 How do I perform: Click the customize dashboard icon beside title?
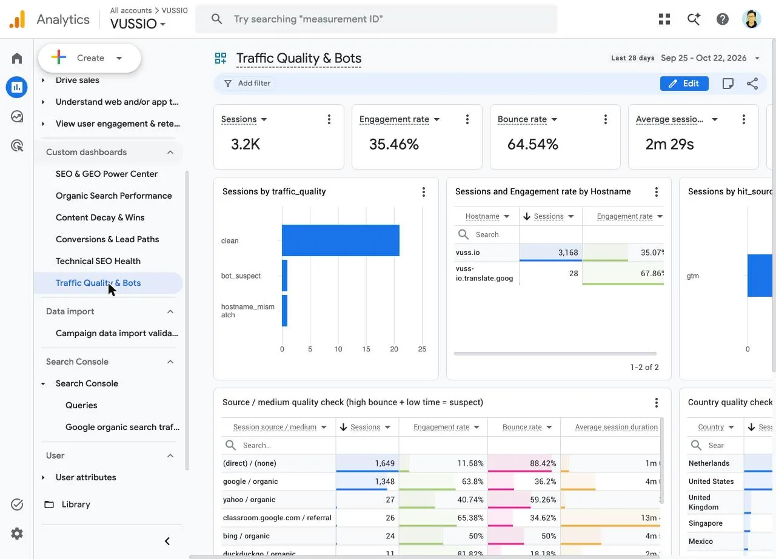(x=221, y=58)
